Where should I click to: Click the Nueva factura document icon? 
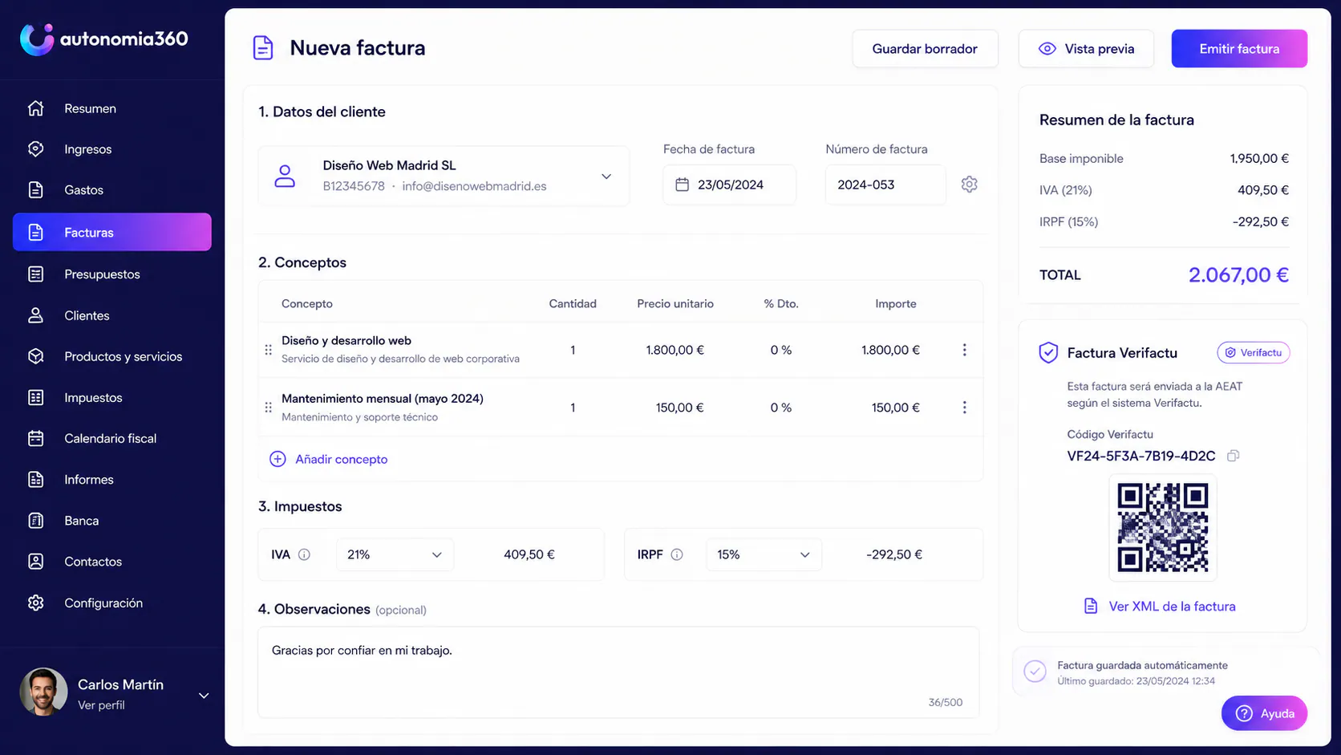[x=263, y=48]
